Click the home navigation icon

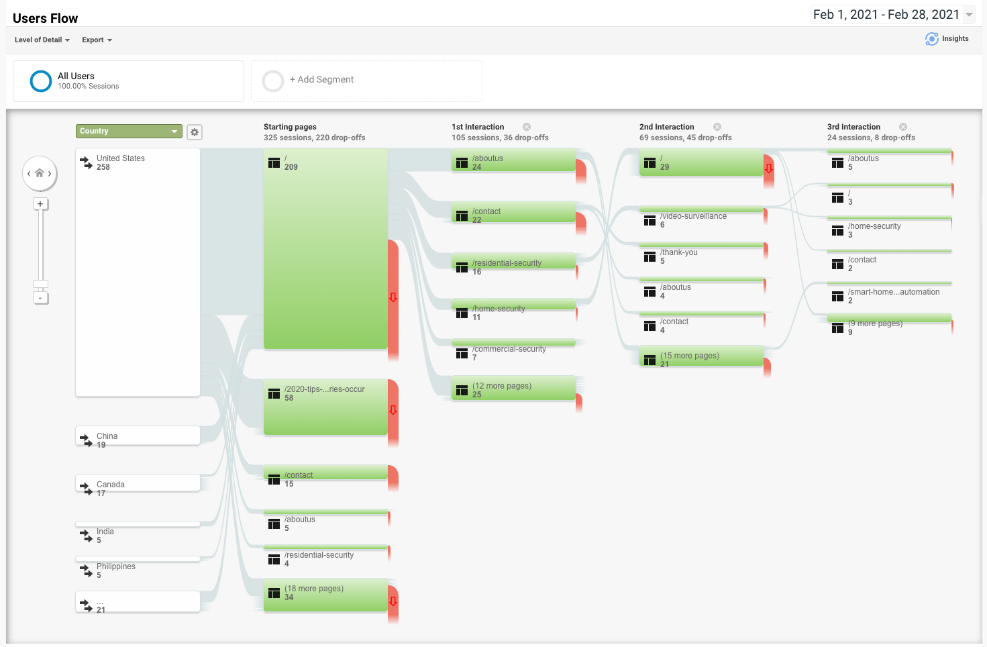(40, 173)
